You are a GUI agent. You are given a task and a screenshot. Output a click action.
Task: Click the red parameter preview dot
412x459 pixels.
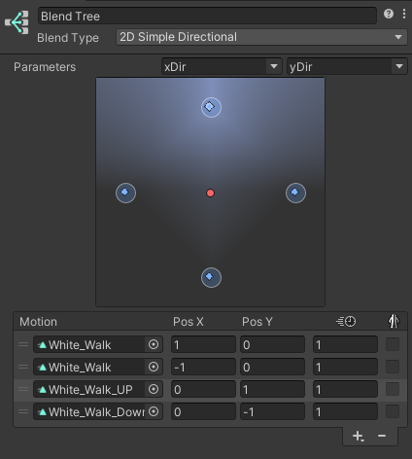(x=210, y=194)
